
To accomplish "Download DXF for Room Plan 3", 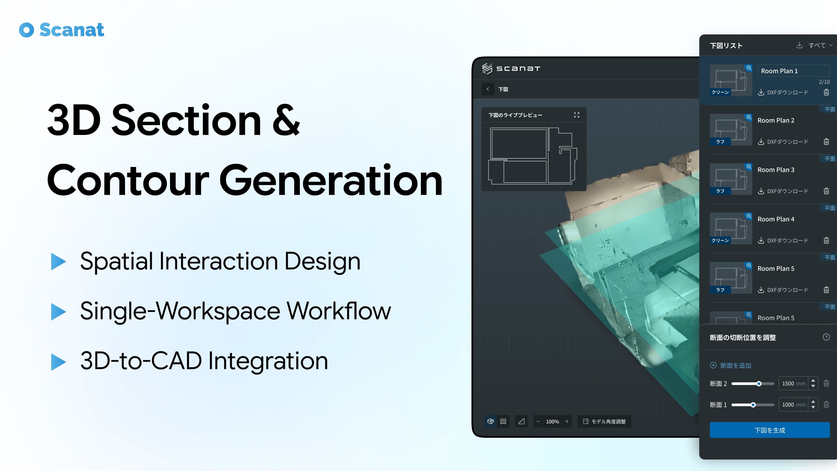I will pos(783,191).
